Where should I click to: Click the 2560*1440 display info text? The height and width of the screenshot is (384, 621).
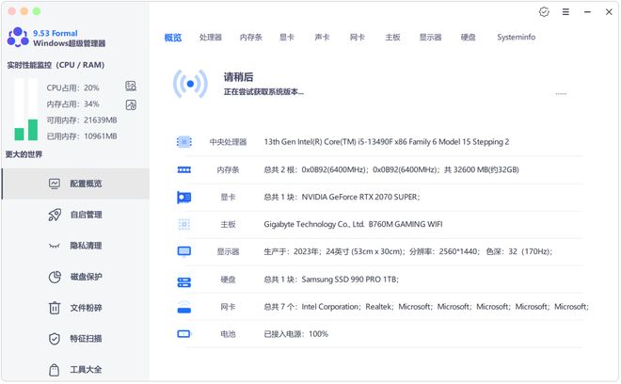(408, 251)
